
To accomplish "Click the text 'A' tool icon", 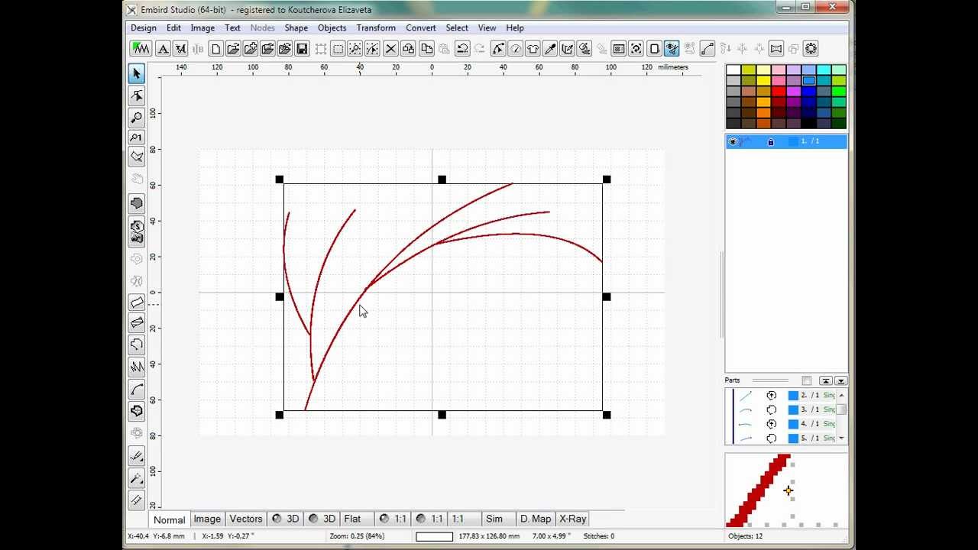I will 163,49.
